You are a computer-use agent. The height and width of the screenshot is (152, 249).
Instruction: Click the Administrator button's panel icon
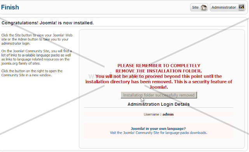pos(241,7)
